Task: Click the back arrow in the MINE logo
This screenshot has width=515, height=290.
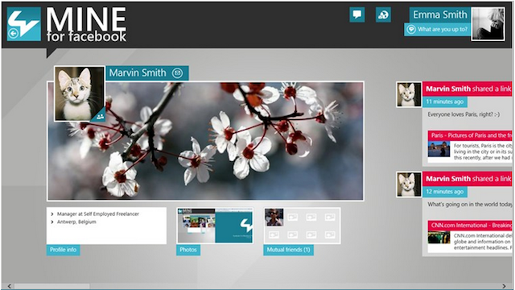Action: coord(13,33)
